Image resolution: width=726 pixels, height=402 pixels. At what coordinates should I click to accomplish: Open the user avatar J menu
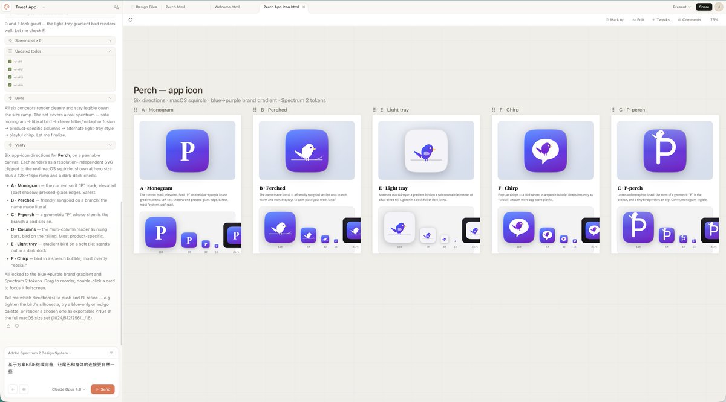click(x=719, y=7)
